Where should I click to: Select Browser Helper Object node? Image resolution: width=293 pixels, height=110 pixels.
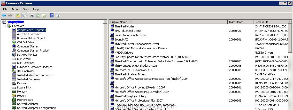point(31,38)
